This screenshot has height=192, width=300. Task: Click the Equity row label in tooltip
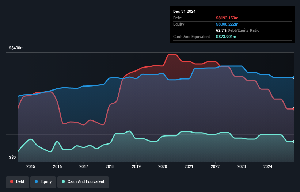pyautogui.click(x=179, y=24)
